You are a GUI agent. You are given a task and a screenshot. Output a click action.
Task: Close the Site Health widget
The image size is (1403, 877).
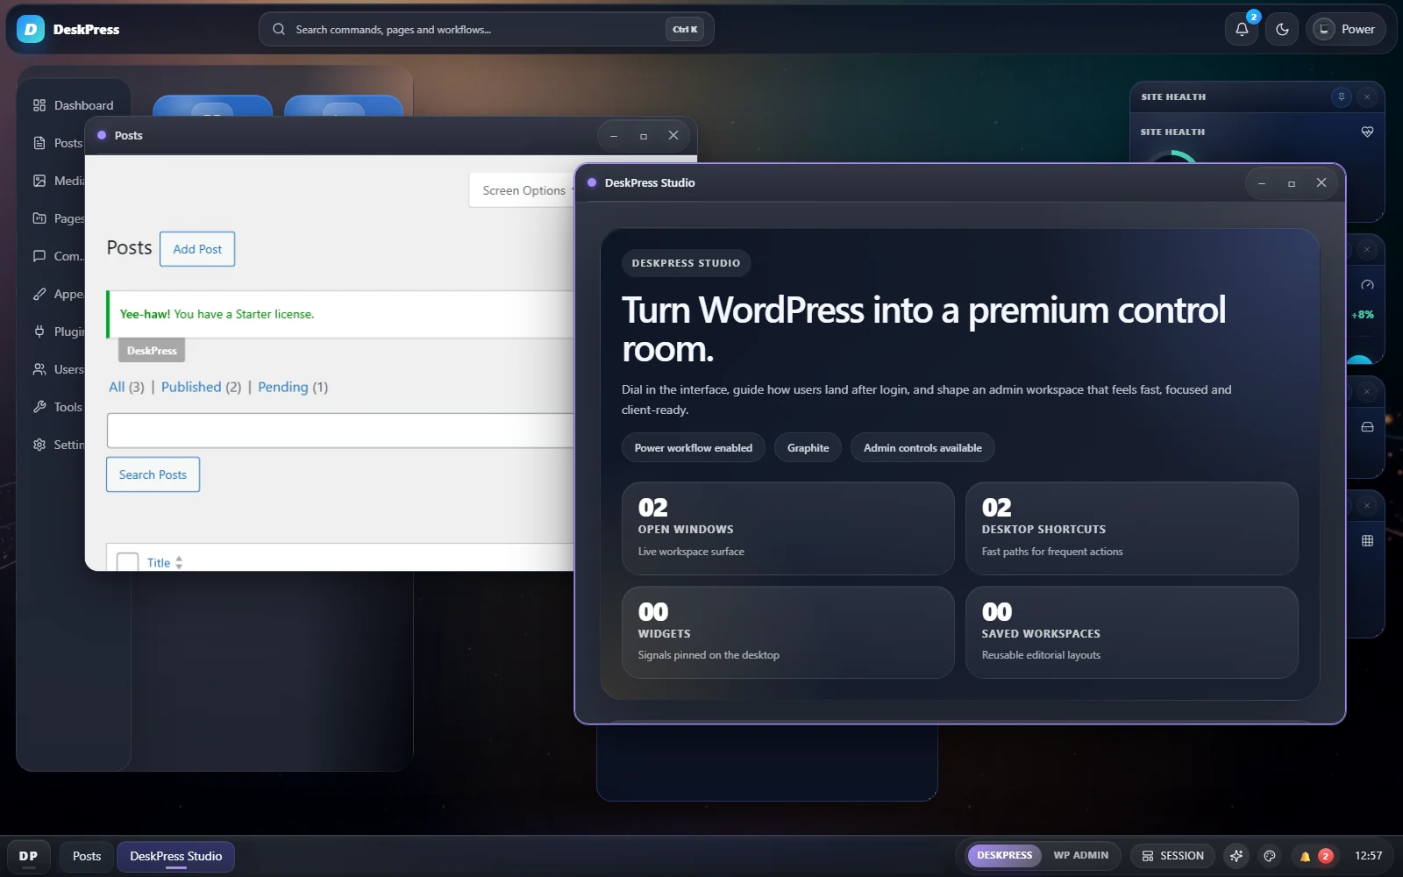tap(1366, 97)
